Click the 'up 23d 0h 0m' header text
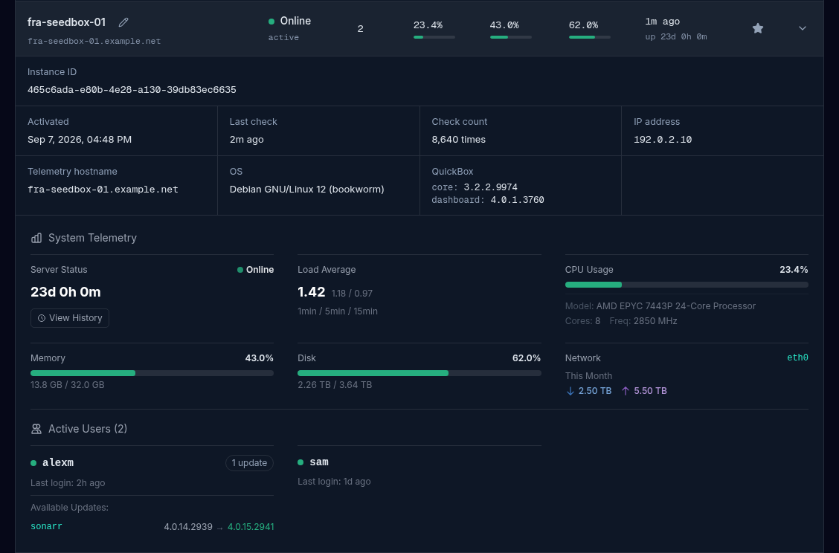Image resolution: width=839 pixels, height=553 pixels. (676, 37)
